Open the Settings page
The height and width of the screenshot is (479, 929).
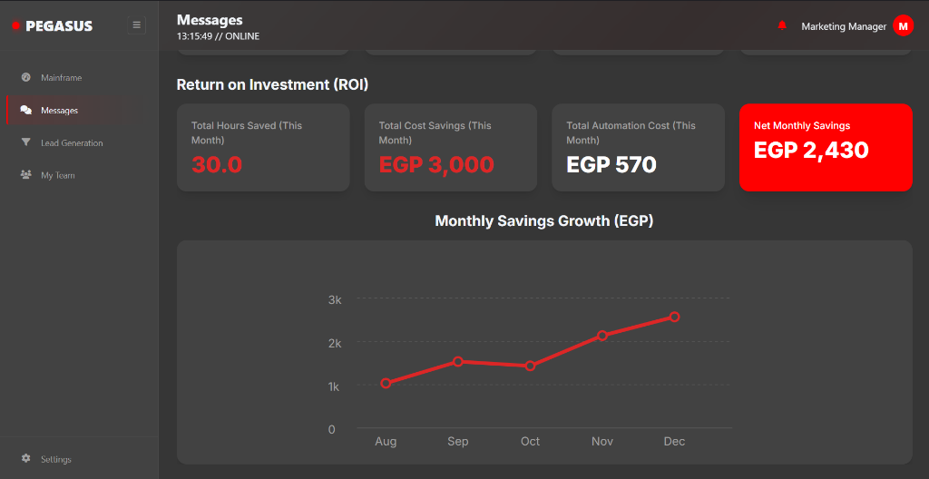[55, 460]
